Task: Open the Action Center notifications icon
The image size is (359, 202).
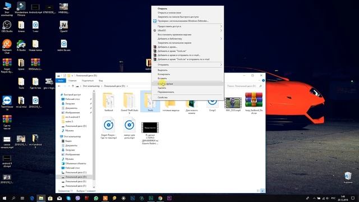Action: (x=353, y=198)
